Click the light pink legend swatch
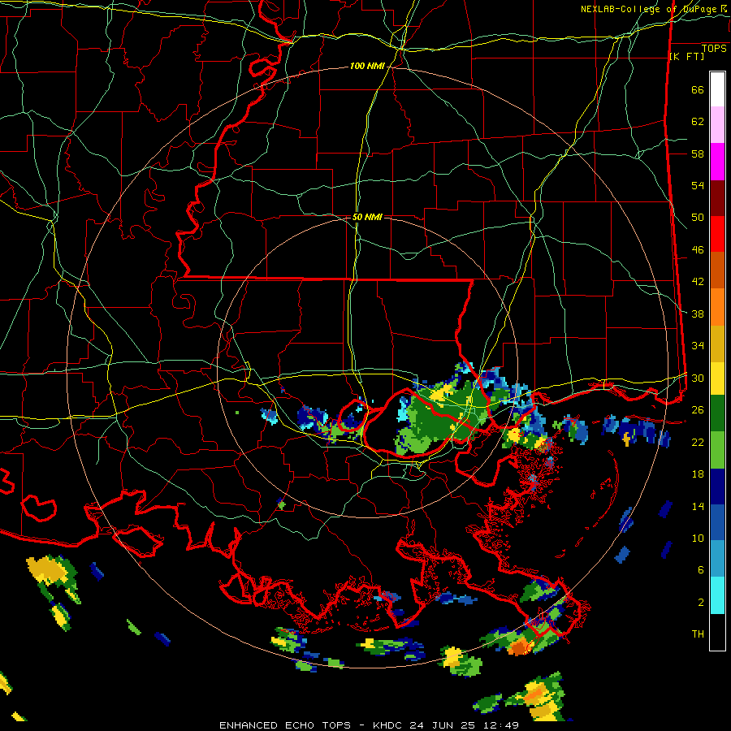731x731 pixels. tap(717, 125)
